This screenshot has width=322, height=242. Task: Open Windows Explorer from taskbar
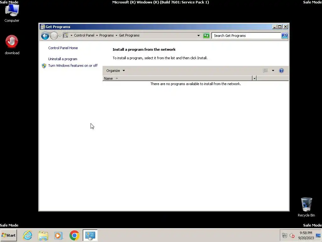43,235
